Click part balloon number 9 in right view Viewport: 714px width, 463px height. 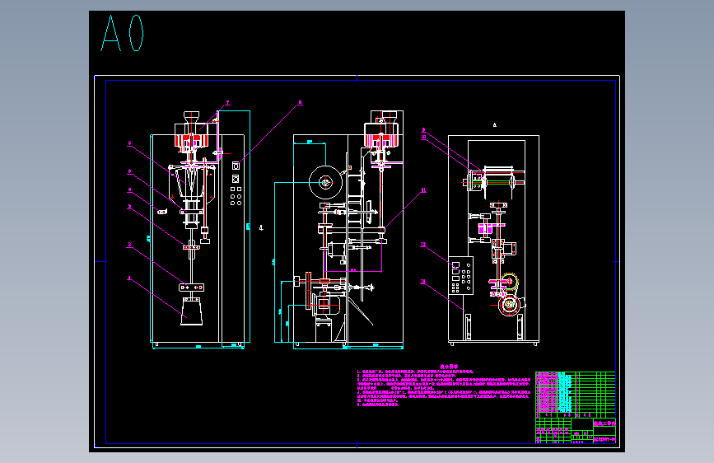(x=423, y=130)
